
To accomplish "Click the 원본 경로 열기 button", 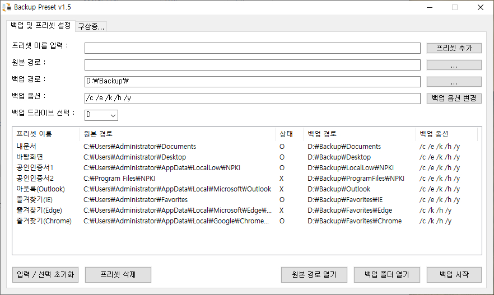I will pos(314,274).
